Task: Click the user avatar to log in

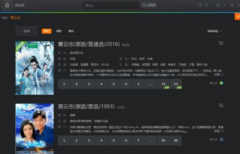Action: click(x=7, y=5)
